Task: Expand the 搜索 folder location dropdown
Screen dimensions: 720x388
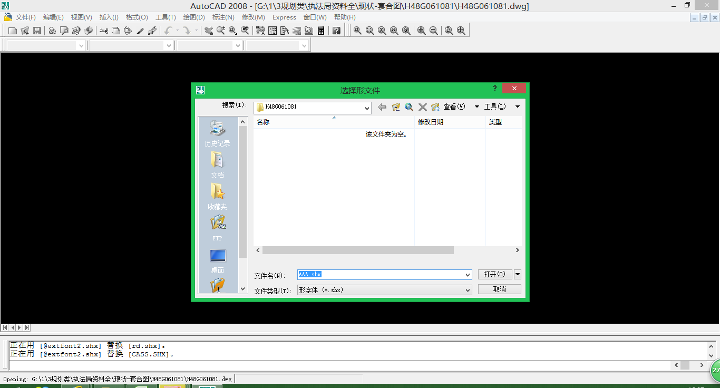Action: click(367, 108)
